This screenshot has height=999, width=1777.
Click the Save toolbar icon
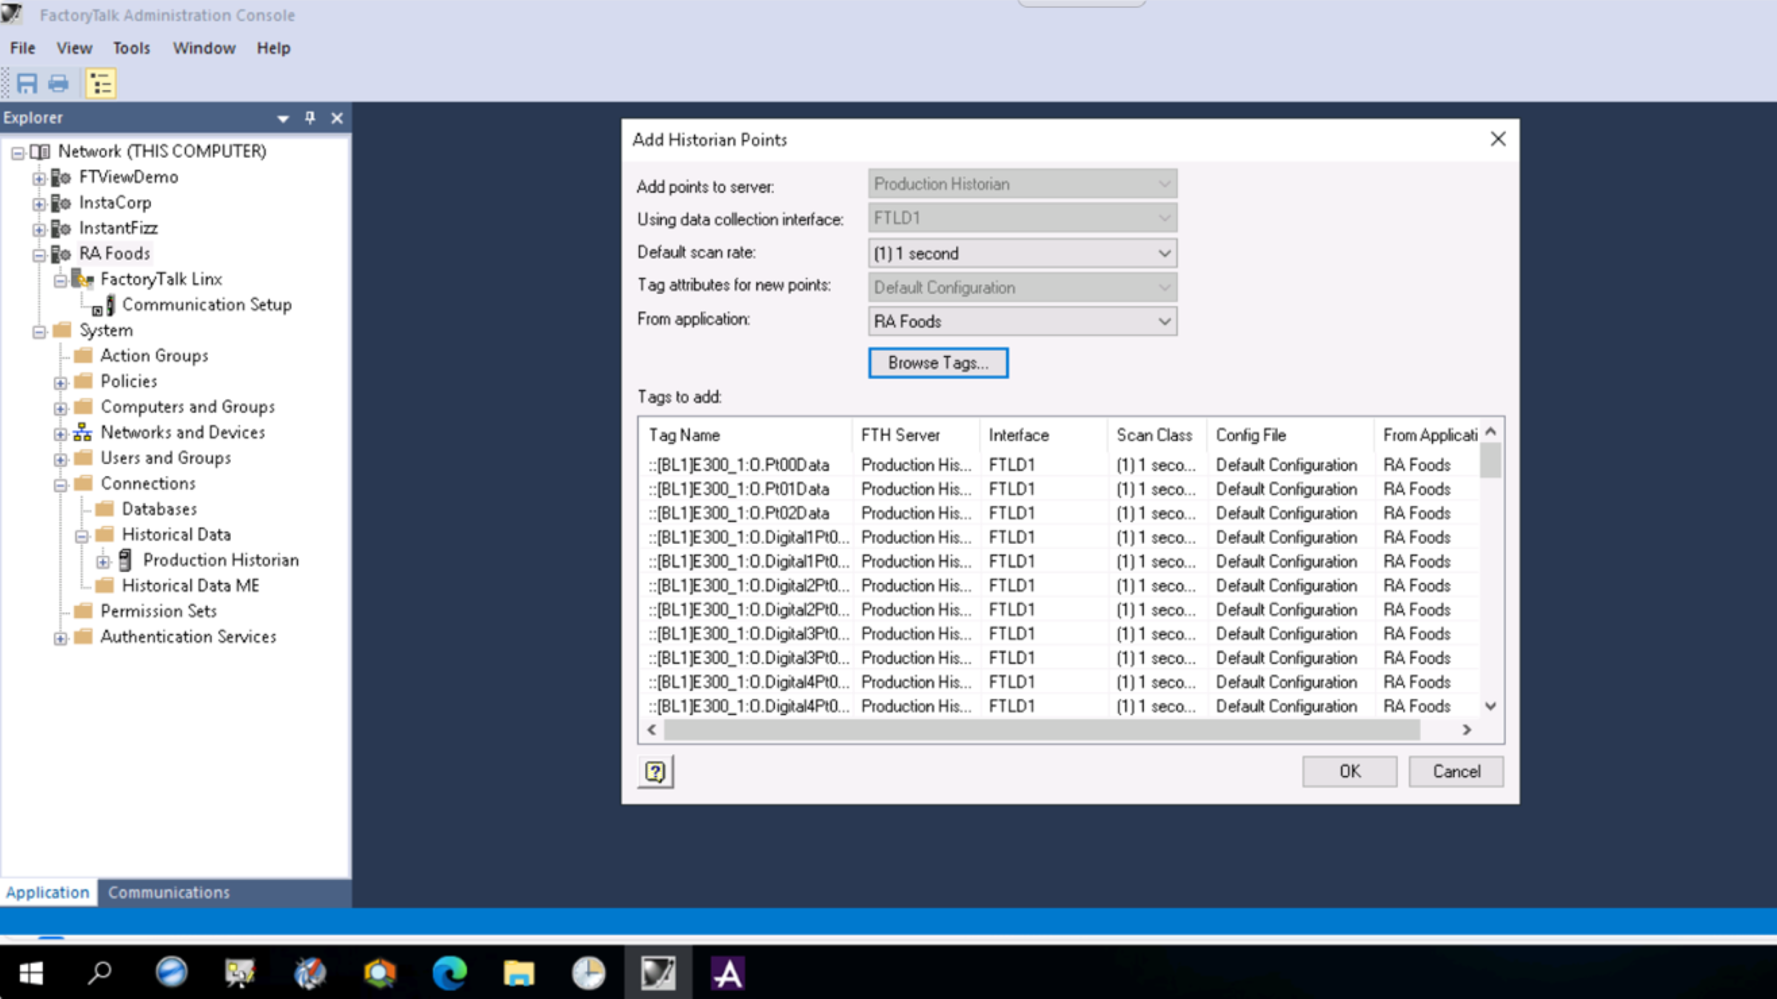[27, 84]
